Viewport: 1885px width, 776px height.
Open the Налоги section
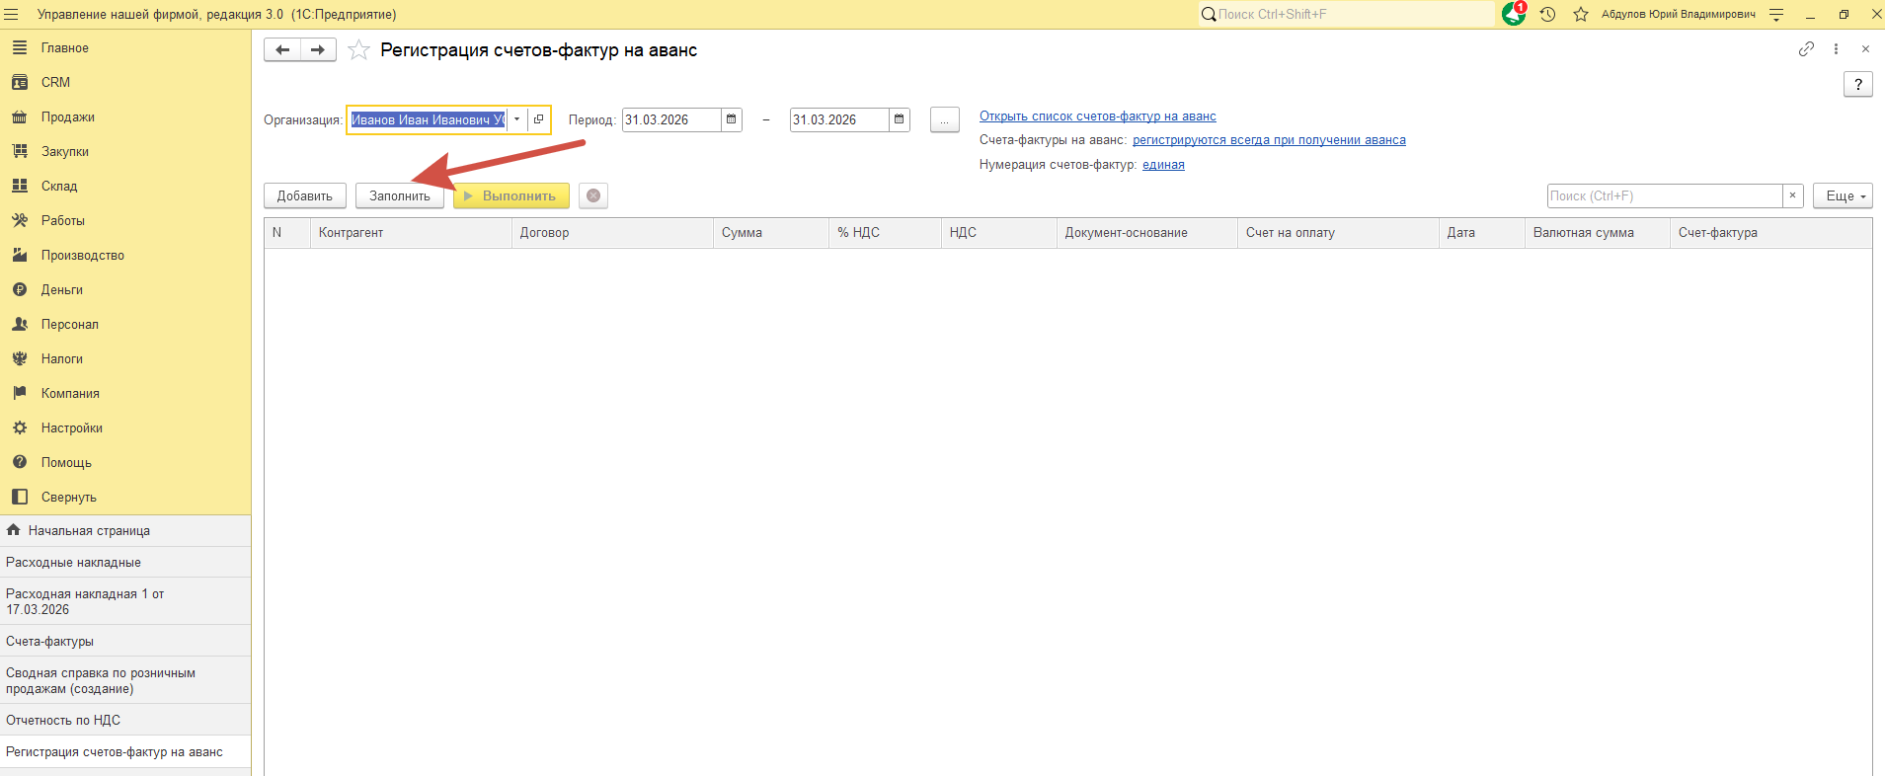coord(61,358)
